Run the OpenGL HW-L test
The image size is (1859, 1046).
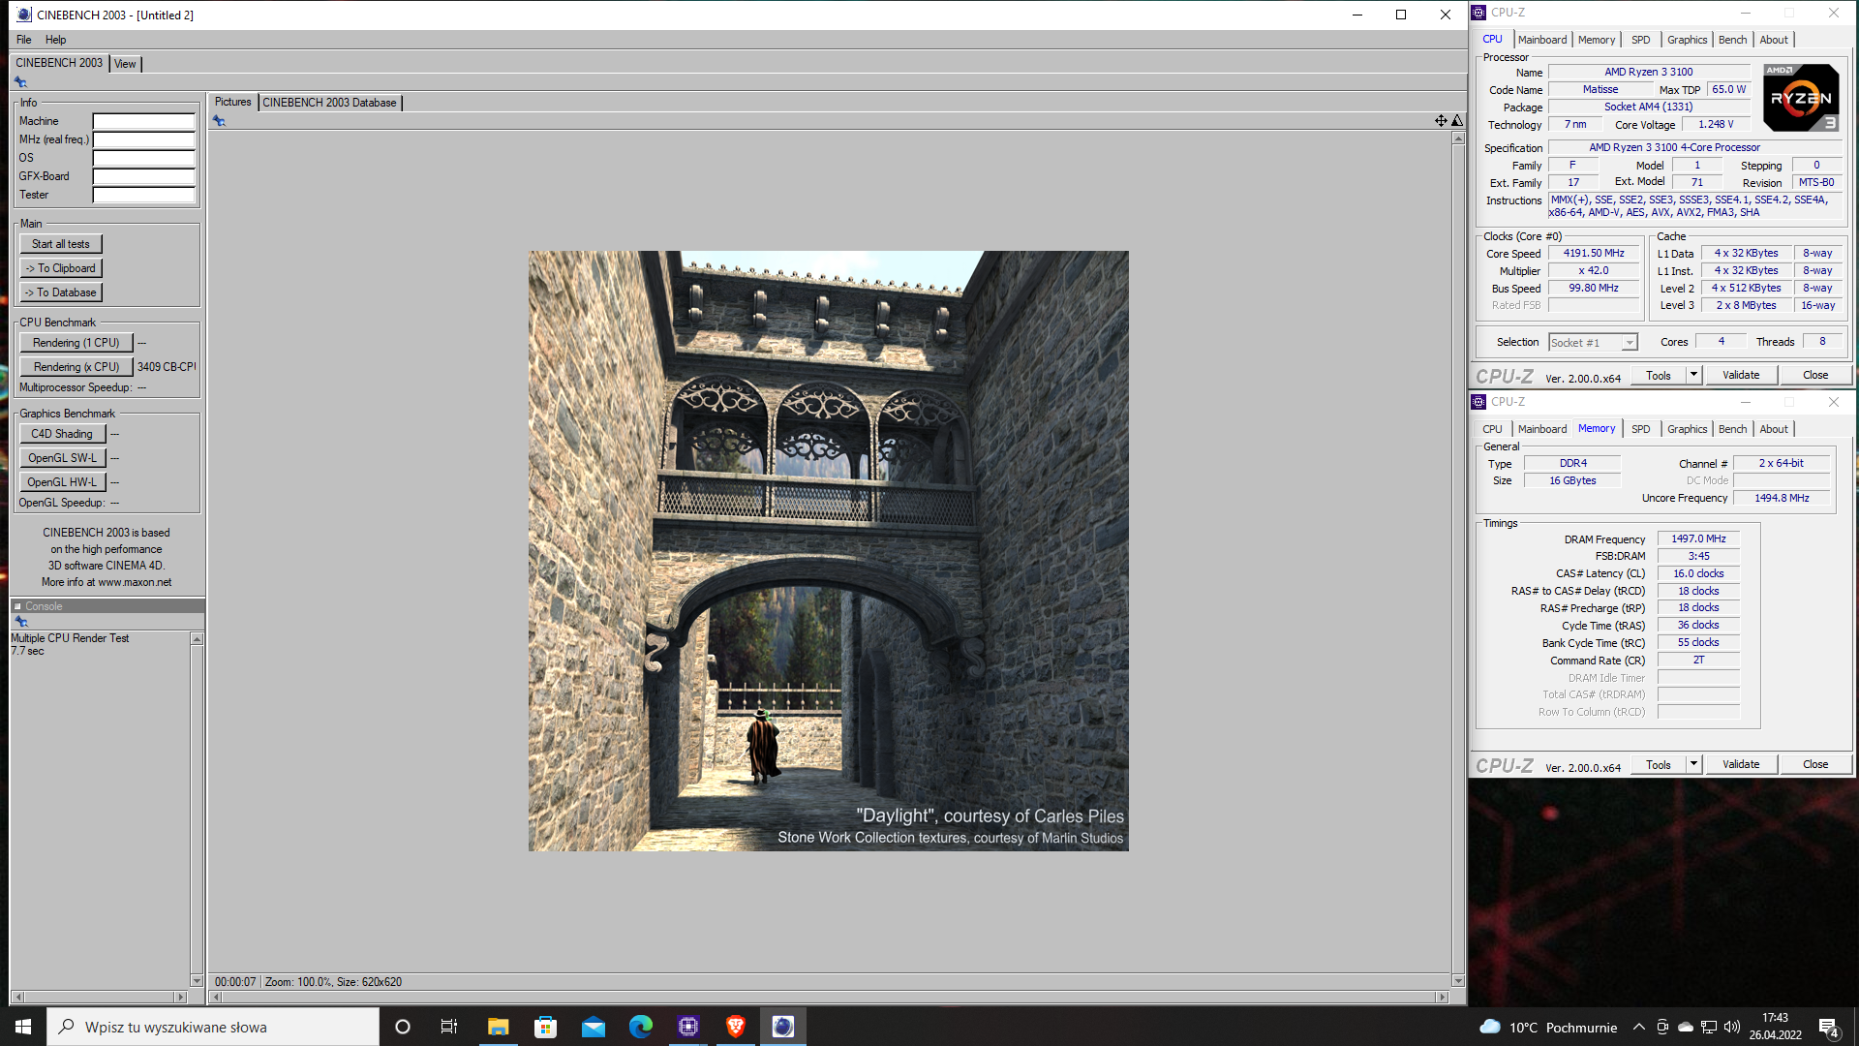coord(62,482)
